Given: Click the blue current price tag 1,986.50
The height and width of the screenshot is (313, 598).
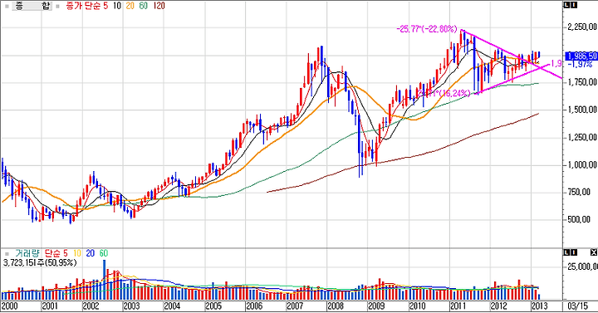Looking at the screenshot, I should point(582,56).
